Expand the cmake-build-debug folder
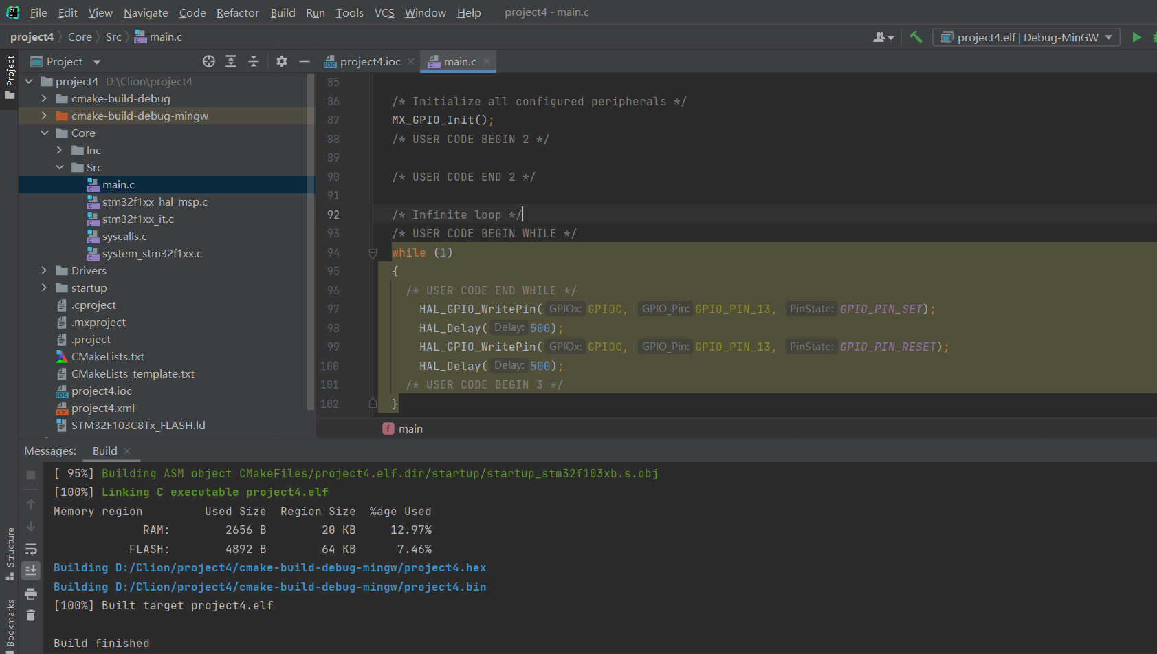1157x654 pixels. point(45,98)
